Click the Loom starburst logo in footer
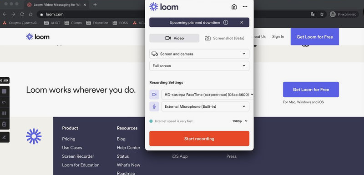 pos(34,136)
